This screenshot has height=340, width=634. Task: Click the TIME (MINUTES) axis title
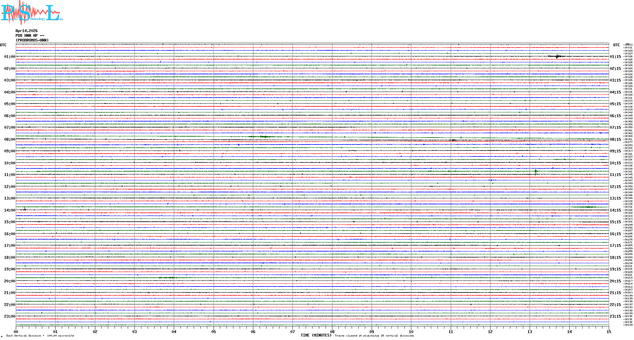point(316,335)
